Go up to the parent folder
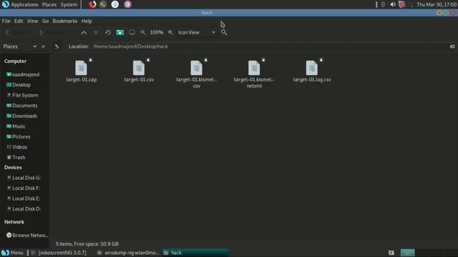Screen dimensions: 458x257 click(84, 32)
